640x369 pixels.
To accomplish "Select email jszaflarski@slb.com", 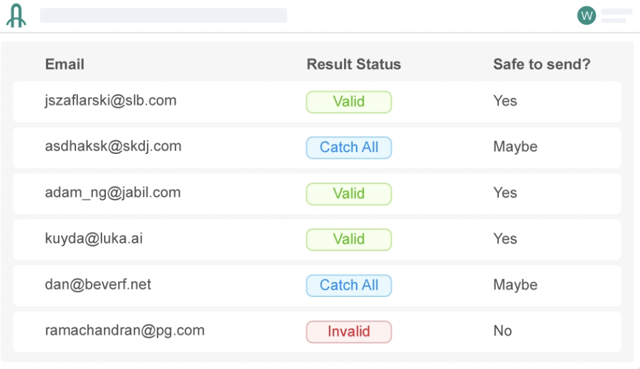I will [111, 101].
